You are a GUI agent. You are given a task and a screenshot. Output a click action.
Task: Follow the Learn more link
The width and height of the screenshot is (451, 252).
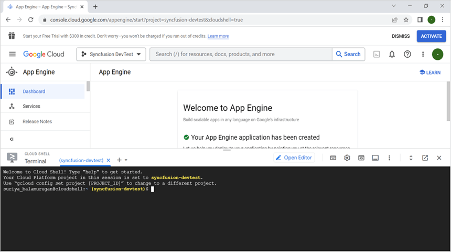click(218, 36)
